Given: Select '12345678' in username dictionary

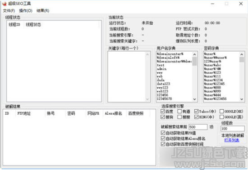Looking at the screenshot, I should [164, 99].
